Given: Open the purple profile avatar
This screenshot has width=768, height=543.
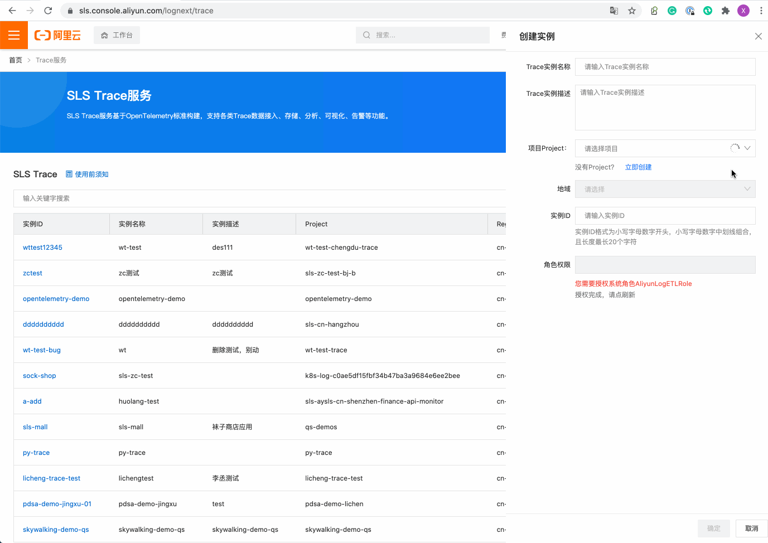Looking at the screenshot, I should [x=743, y=11].
